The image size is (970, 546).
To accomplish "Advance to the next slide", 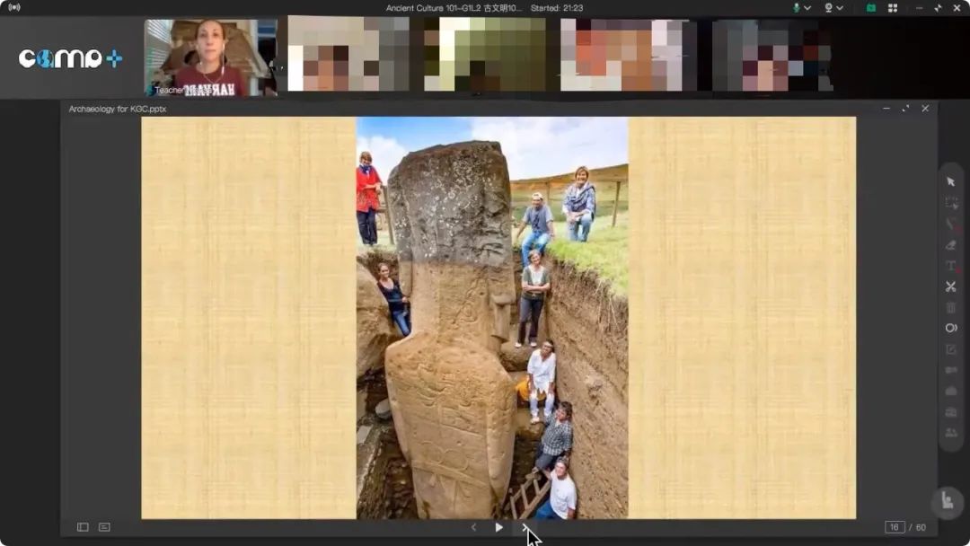I will [x=525, y=527].
